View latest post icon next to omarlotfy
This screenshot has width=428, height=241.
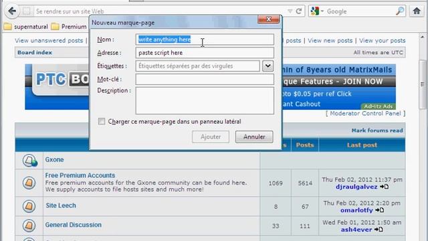click(x=380, y=210)
